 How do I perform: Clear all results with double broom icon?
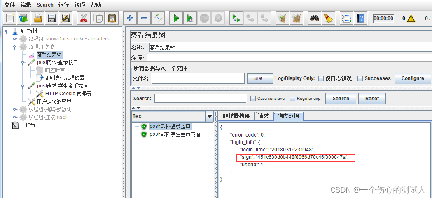pyautogui.click(x=296, y=19)
